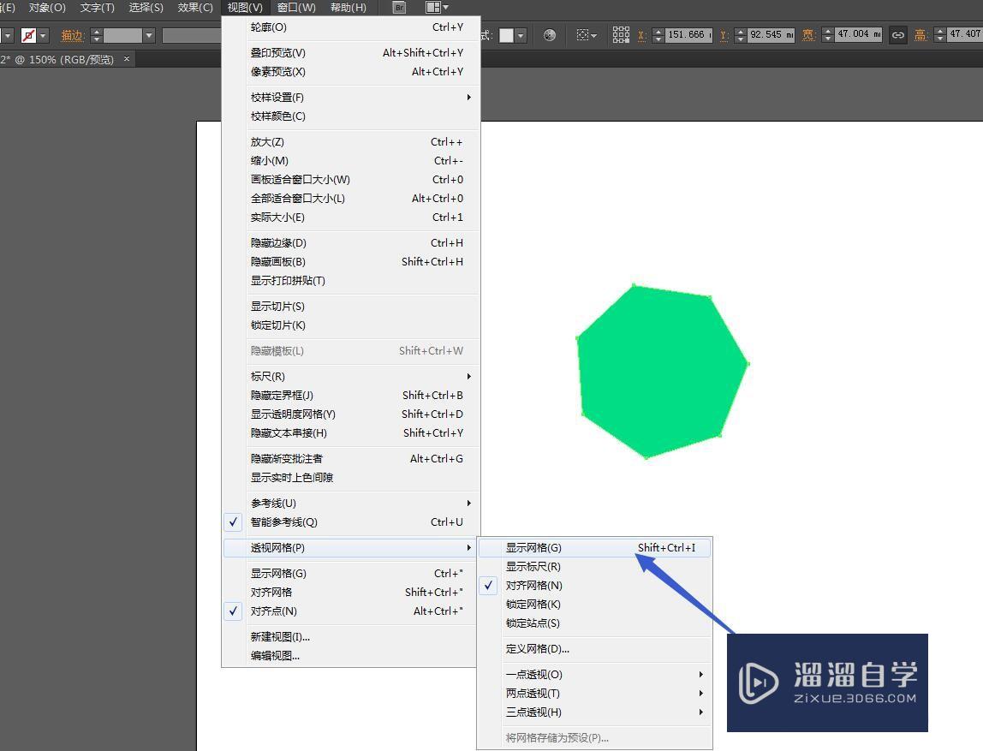The height and width of the screenshot is (751, 983).
Task: Open the stroke weight dropdown
Action: (x=149, y=35)
